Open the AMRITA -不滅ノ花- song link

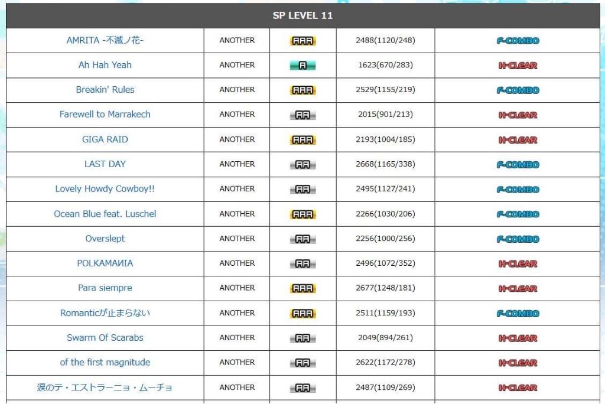point(105,40)
